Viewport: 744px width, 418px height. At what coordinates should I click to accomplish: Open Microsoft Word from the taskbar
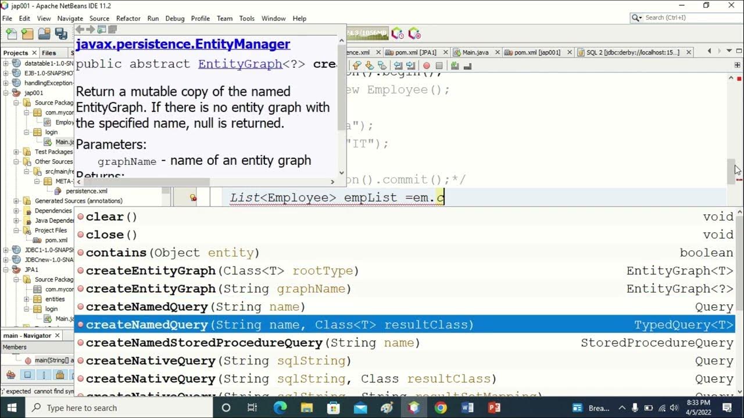click(467, 408)
